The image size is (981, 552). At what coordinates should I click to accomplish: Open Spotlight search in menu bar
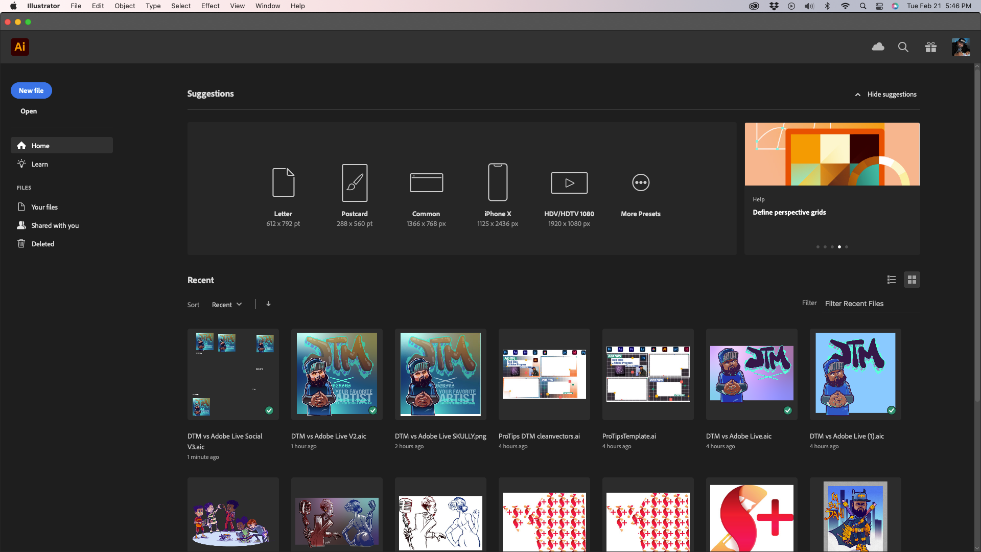point(863,6)
